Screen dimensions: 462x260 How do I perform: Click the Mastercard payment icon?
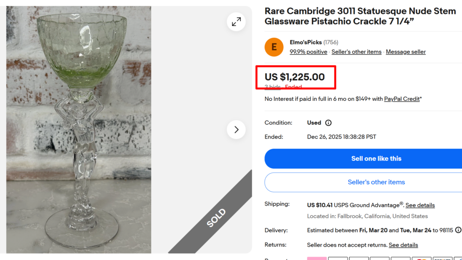pyautogui.click(x=421, y=259)
